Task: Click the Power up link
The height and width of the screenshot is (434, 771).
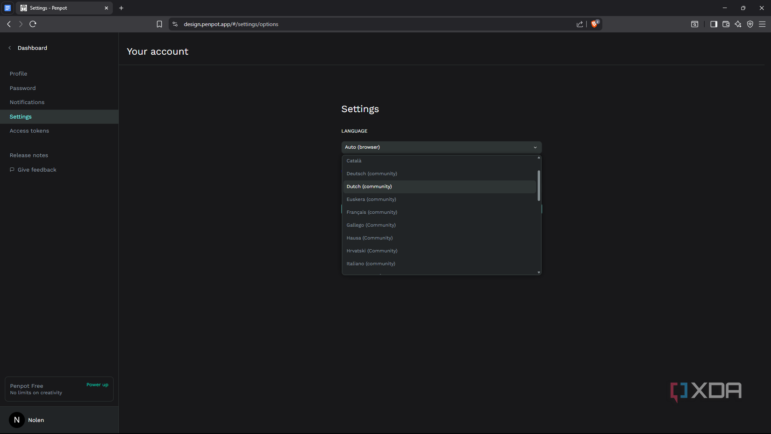Action: pyautogui.click(x=97, y=384)
